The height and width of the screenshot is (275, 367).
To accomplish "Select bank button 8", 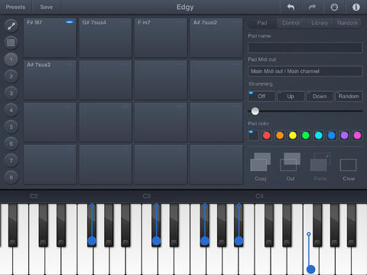I will pos(11,177).
